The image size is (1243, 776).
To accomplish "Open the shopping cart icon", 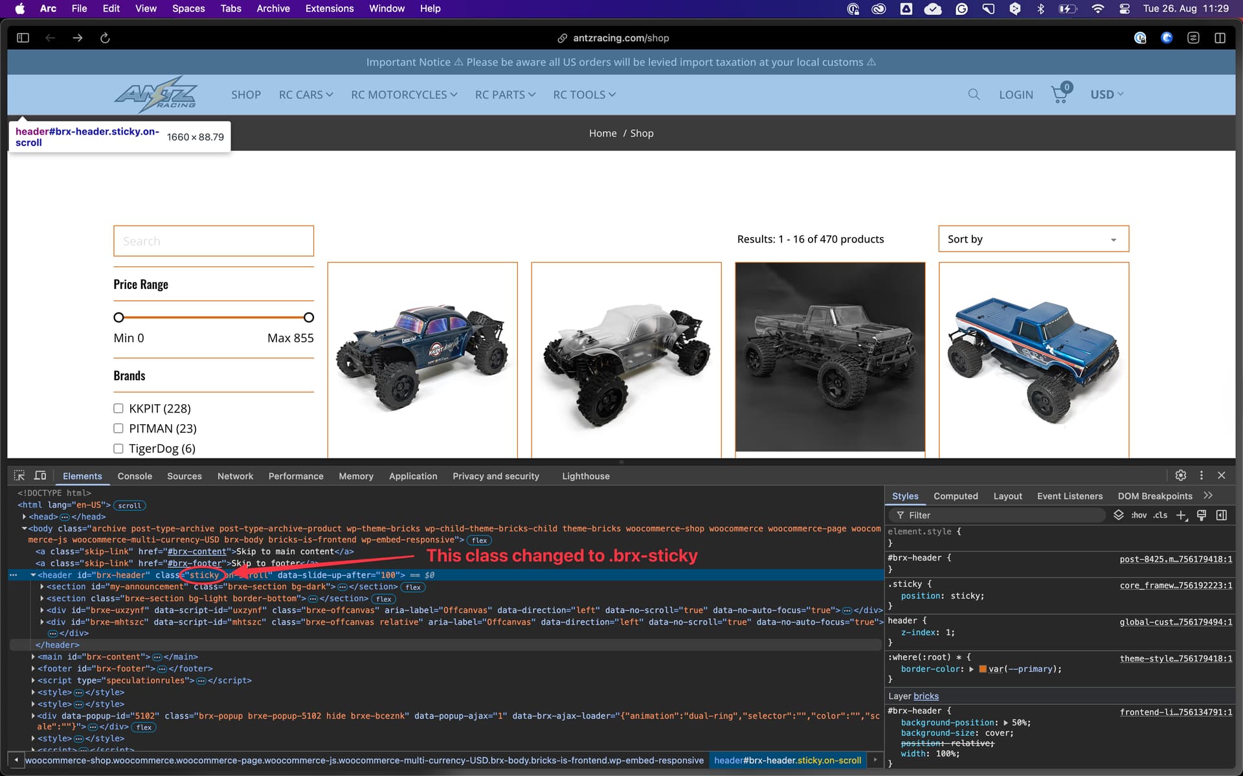I will 1060,94.
